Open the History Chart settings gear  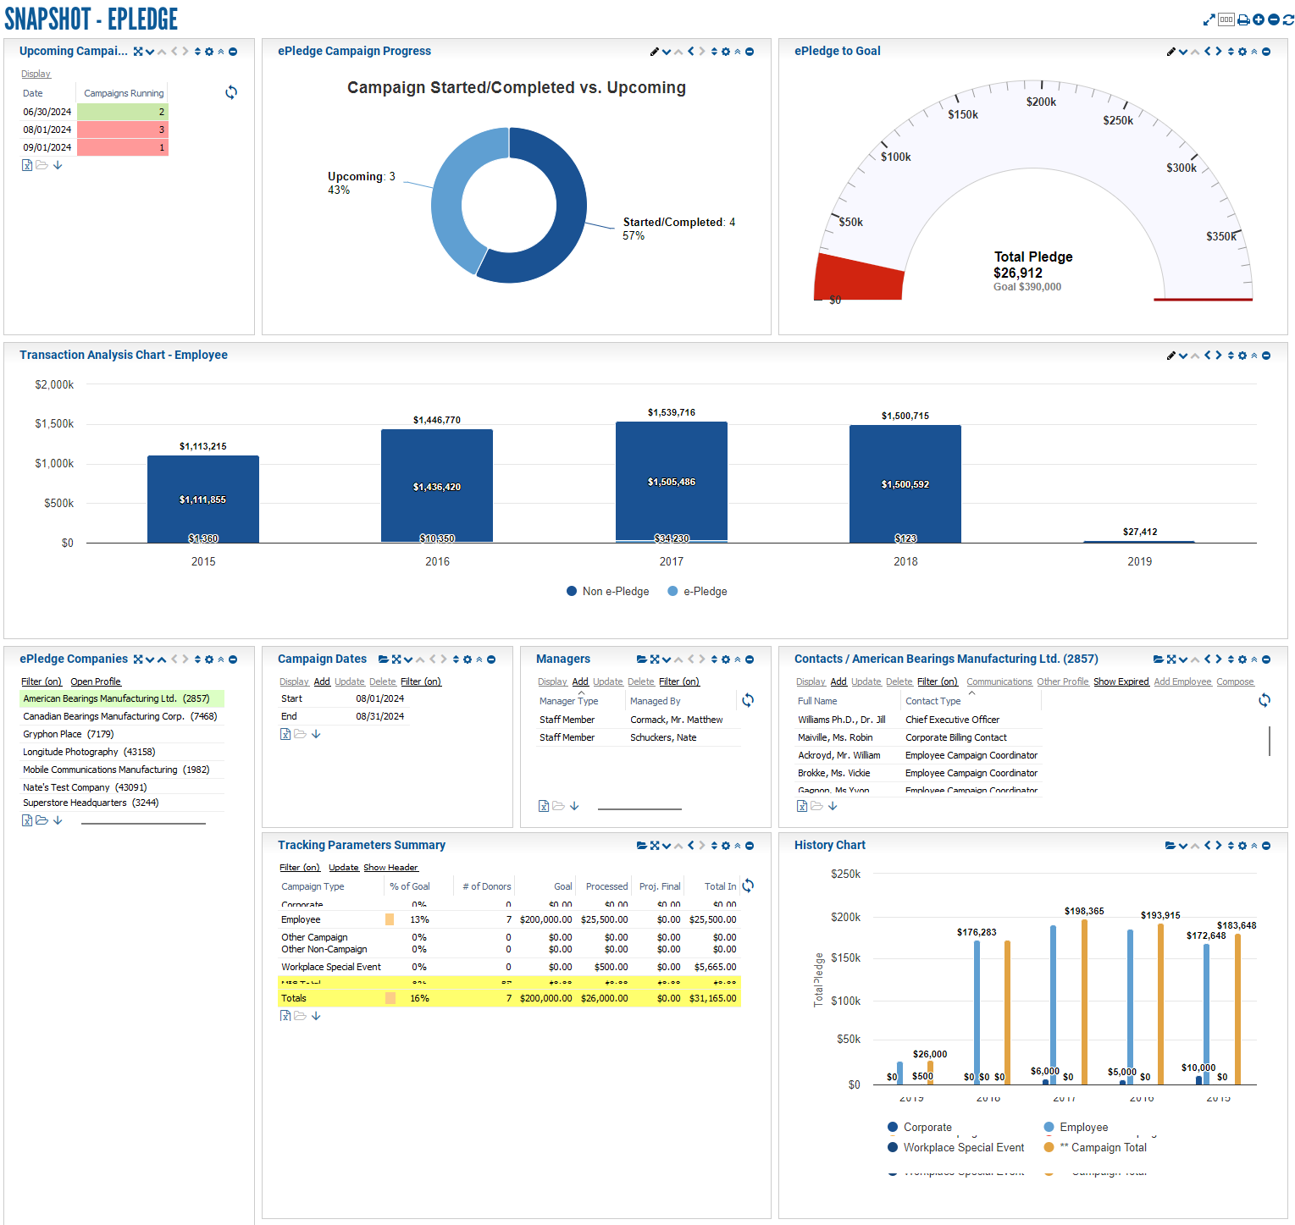1242,846
